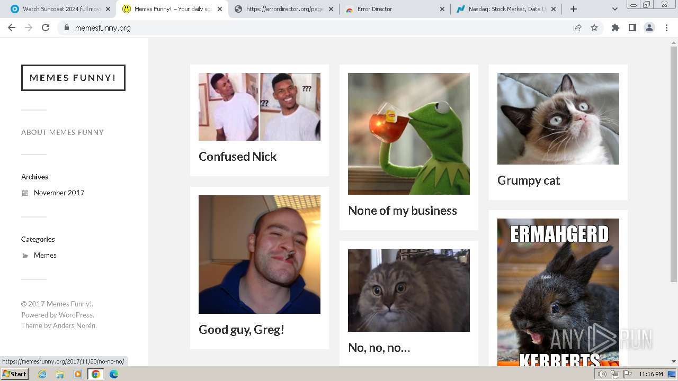Open the None of my business title
This screenshot has height=381, width=678.
coord(403,211)
